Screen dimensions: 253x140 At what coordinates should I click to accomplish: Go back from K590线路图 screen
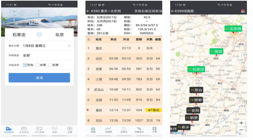[172, 11]
